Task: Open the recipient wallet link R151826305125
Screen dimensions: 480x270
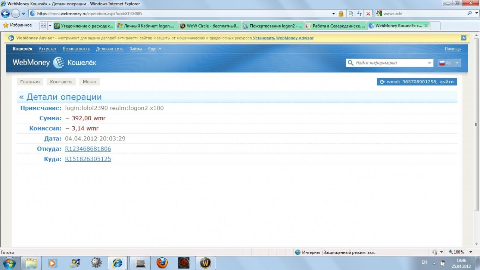Action: coord(88,159)
